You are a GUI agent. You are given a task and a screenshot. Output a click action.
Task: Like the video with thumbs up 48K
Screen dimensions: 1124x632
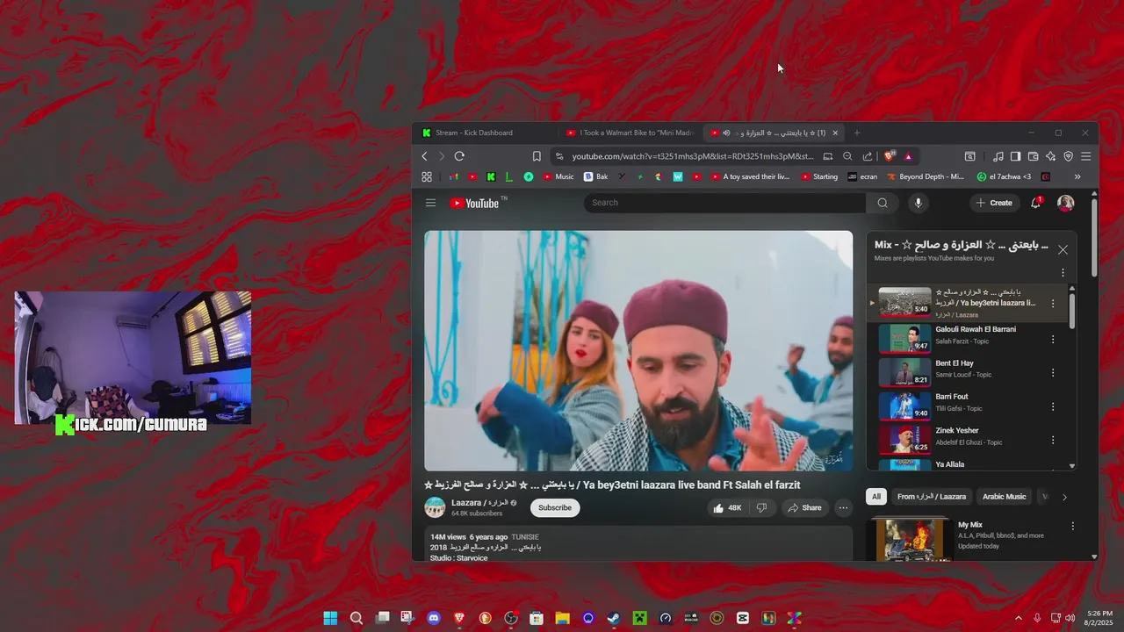728,507
